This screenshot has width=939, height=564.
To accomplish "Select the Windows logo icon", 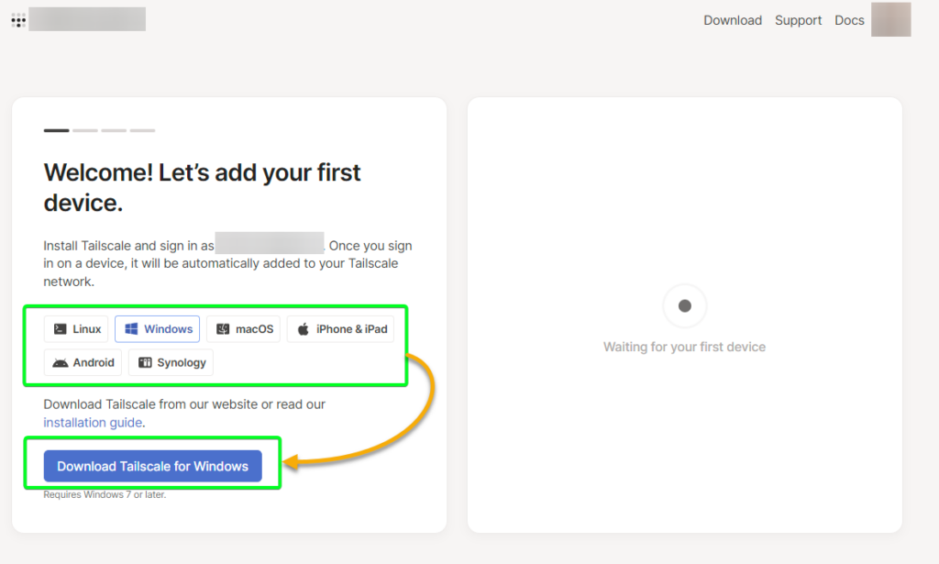I will [131, 328].
